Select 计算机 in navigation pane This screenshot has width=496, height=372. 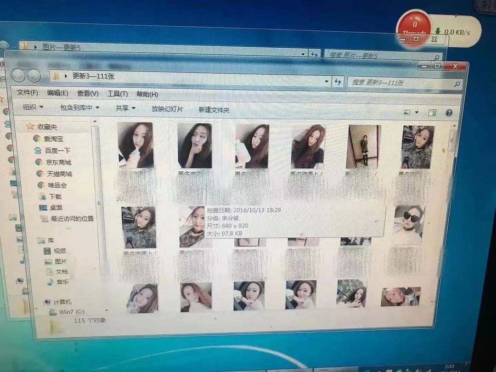(62, 302)
